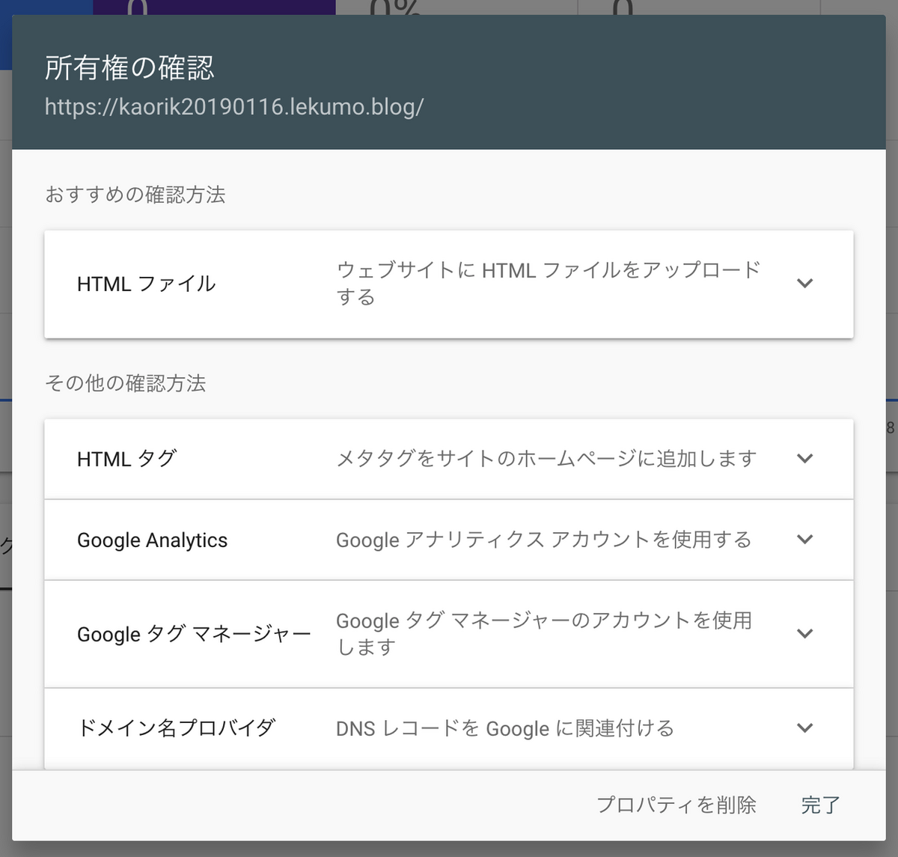Click the Google アナリティクス アカウントを使用する description
The height and width of the screenshot is (857, 898).
pyautogui.click(x=544, y=540)
